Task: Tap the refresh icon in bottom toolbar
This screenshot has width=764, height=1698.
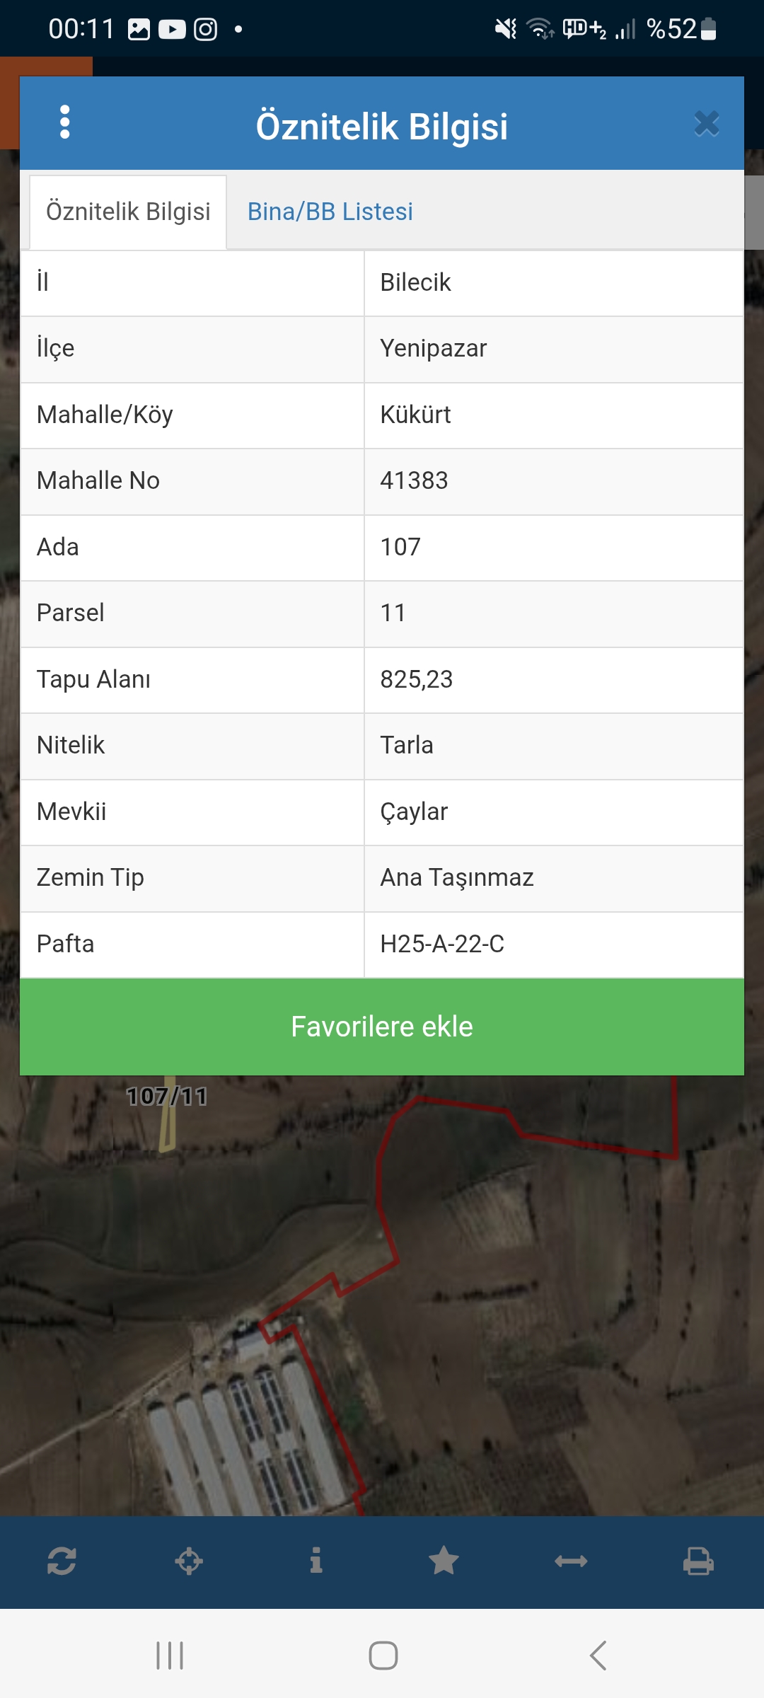Action: (62, 1561)
